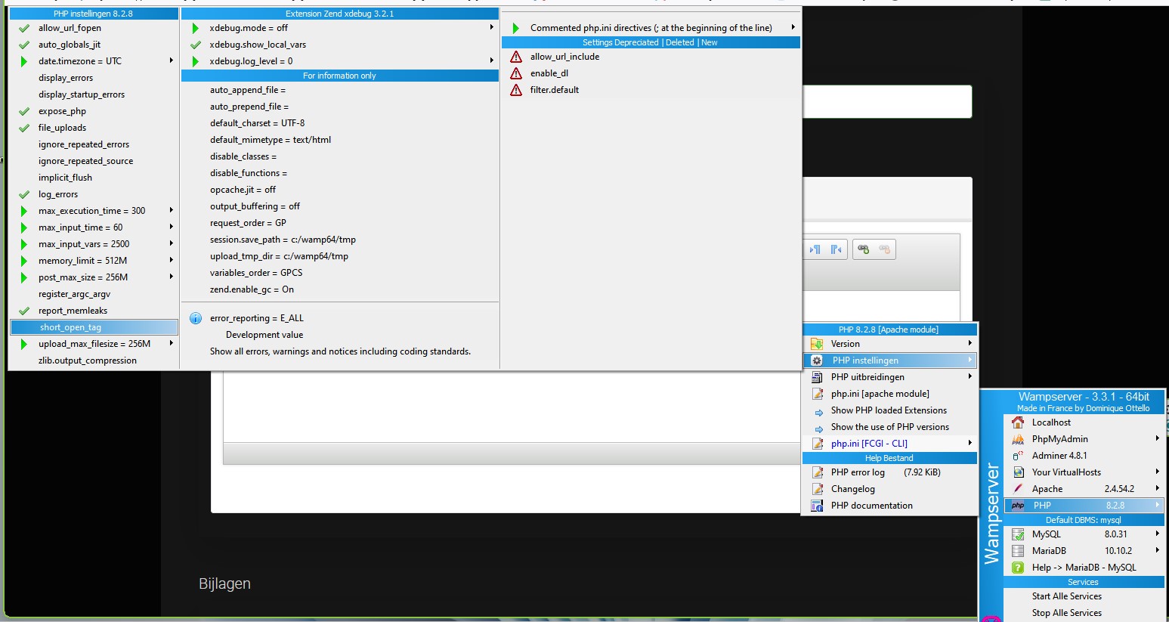Click the Localhost house icon
1169x622 pixels.
click(x=1018, y=422)
